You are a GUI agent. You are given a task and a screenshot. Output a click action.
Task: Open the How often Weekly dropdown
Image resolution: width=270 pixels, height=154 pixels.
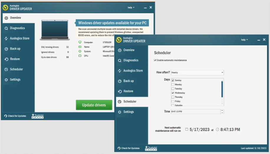pyautogui.click(x=197, y=72)
